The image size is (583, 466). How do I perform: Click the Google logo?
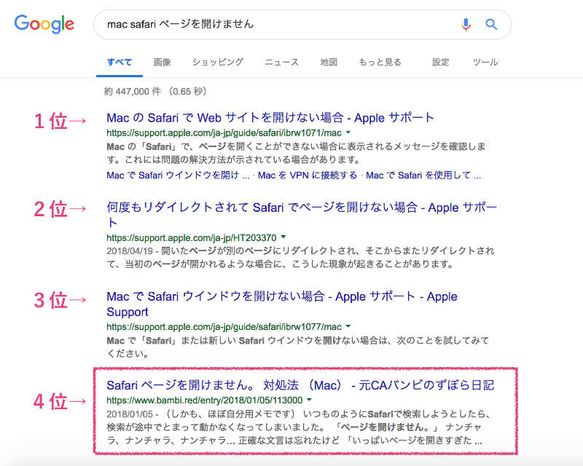point(43,24)
